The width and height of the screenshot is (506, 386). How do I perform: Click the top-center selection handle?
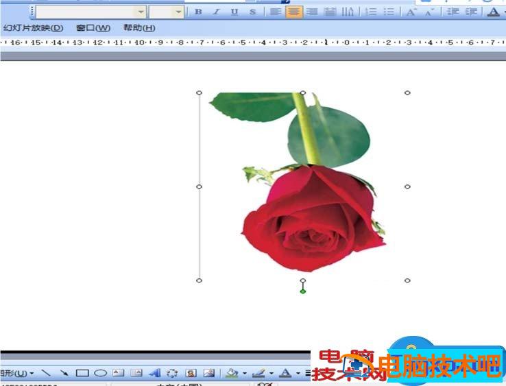tap(302, 93)
